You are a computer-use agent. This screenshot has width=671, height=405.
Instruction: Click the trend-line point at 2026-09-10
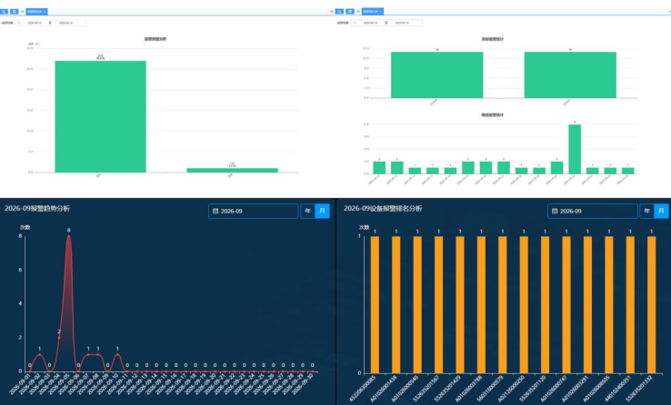click(117, 354)
